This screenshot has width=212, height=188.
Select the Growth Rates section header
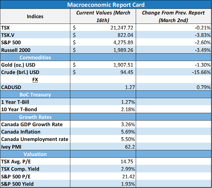click(35, 117)
